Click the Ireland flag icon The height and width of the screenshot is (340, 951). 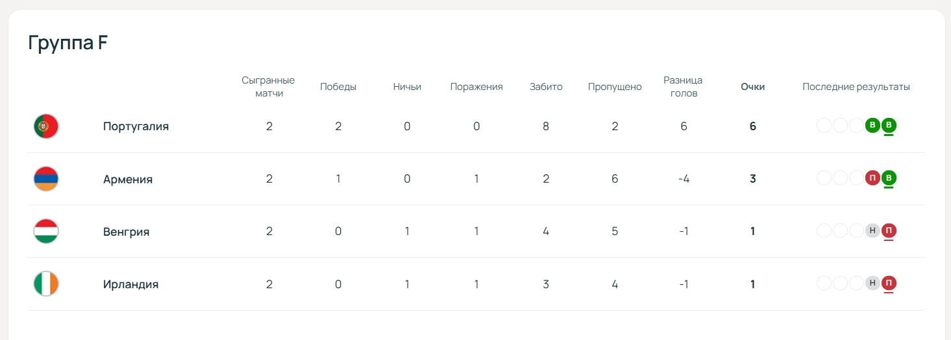coord(46,284)
